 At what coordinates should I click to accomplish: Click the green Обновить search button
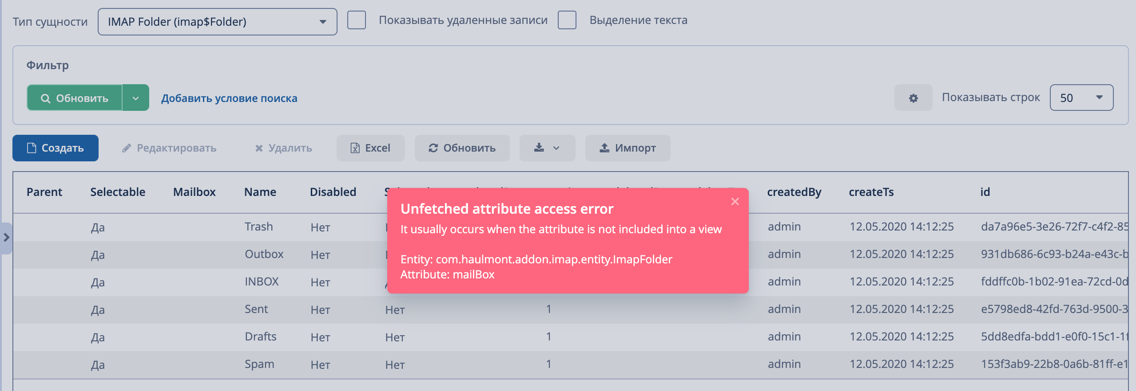tap(75, 98)
